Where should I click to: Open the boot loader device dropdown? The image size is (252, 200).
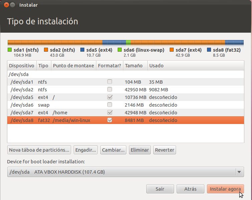(x=126, y=172)
